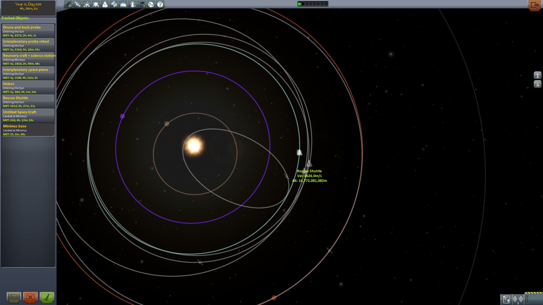
Task: Select the Minimus base entry
Action: (x=28, y=130)
